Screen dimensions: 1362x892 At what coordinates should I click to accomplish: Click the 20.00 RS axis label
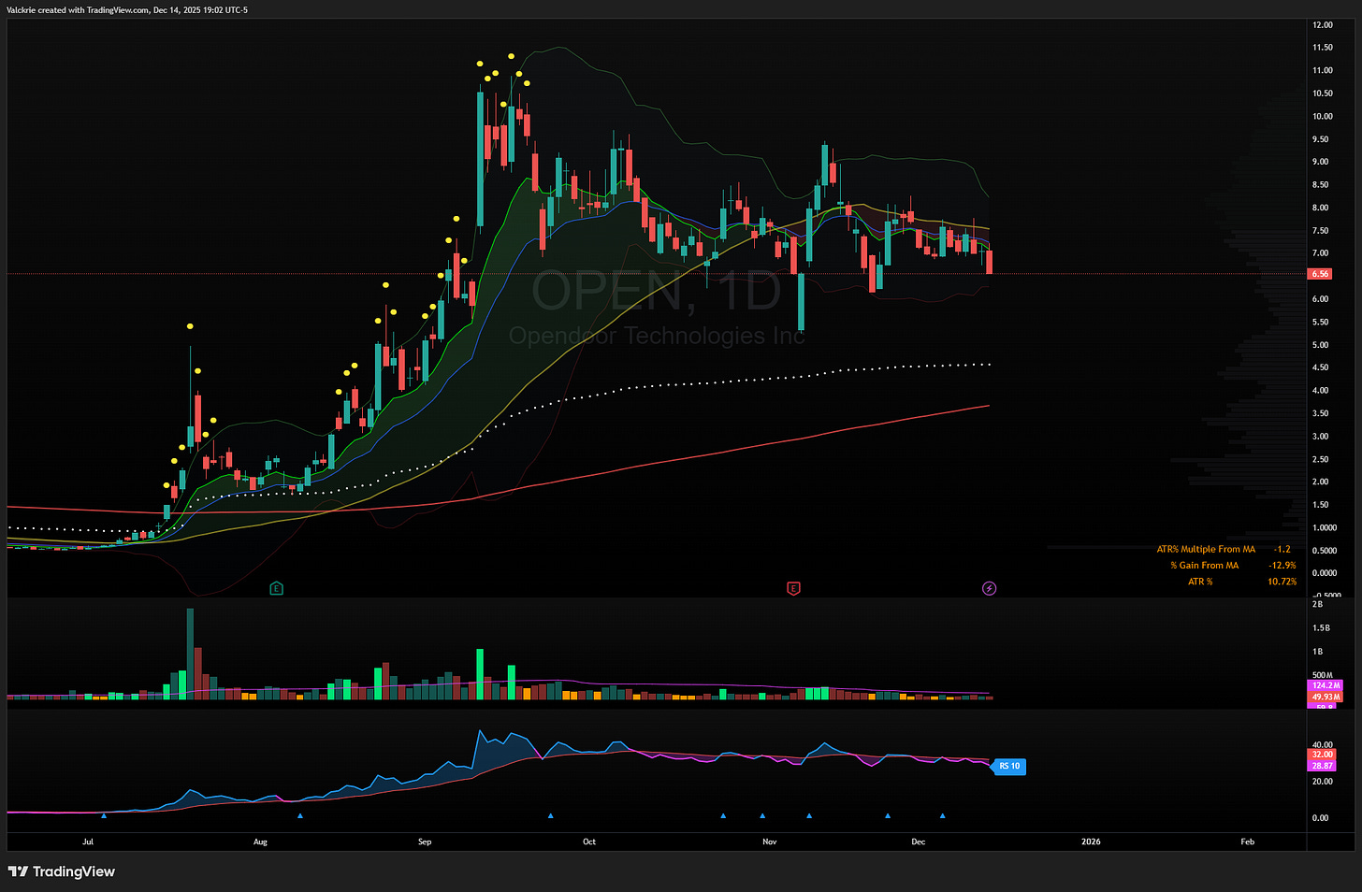pyautogui.click(x=1321, y=782)
